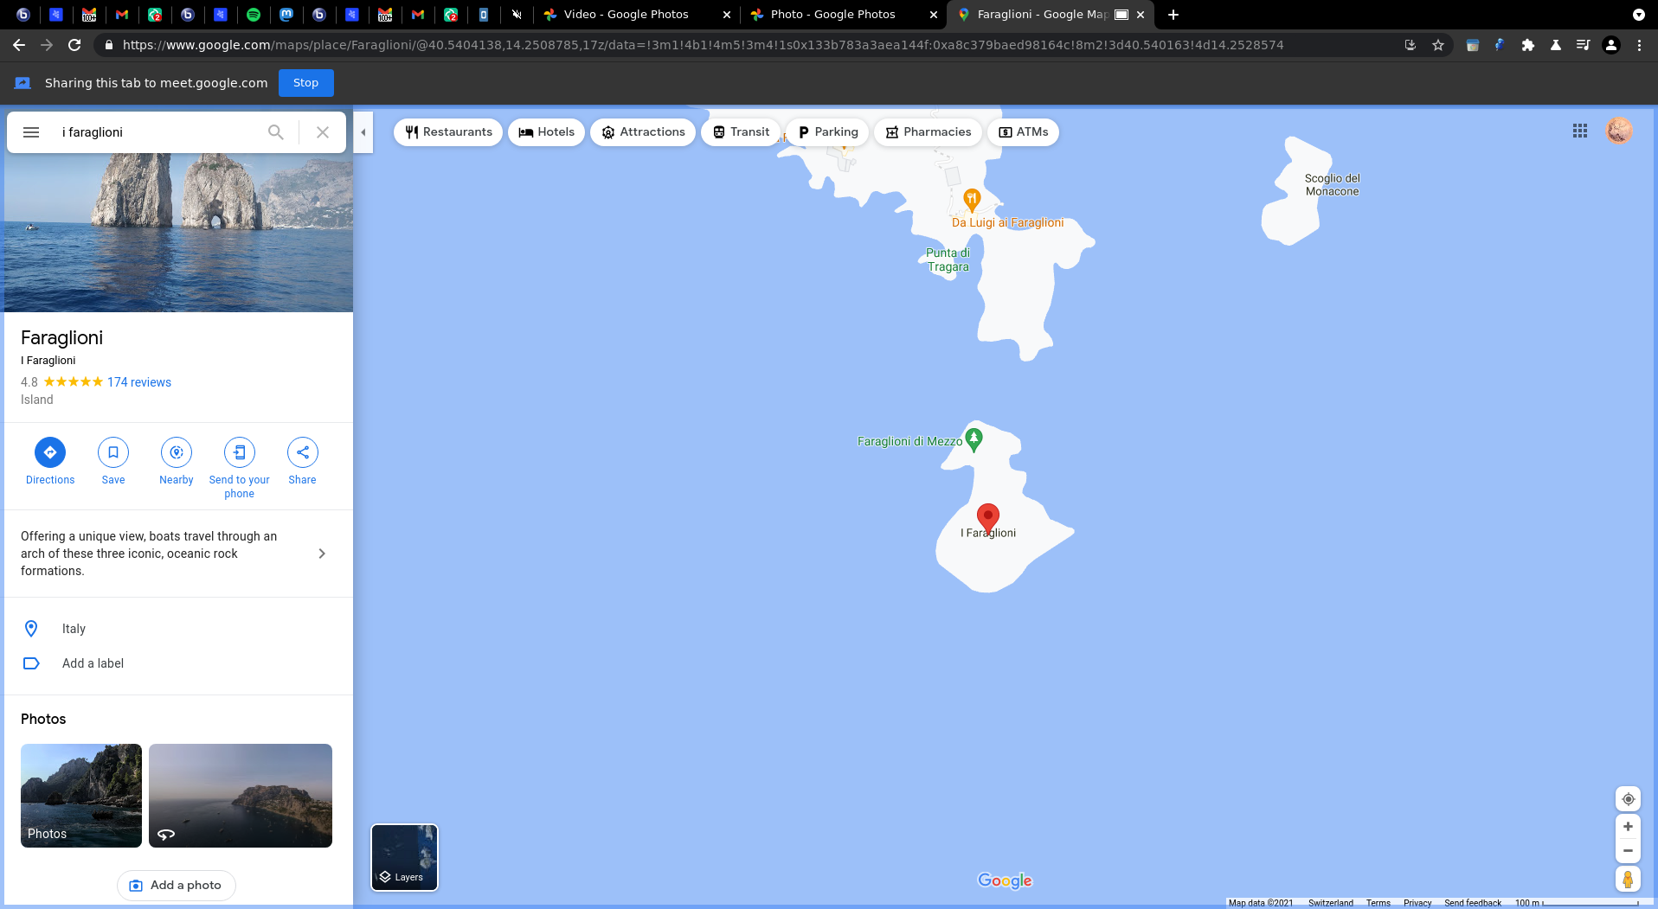Viewport: 1658px width, 909px height.
Task: Close the Video - Google Photos tab
Action: coord(726,15)
